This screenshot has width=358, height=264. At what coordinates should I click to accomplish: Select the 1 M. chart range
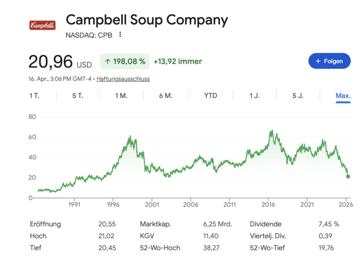pyautogui.click(x=121, y=96)
